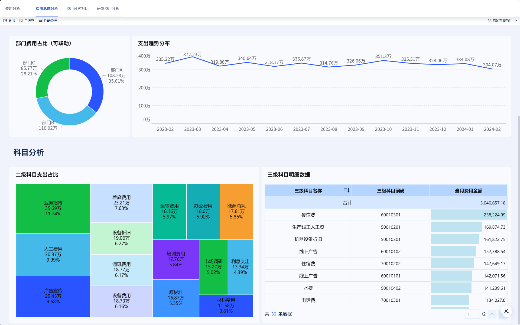Click the 导出 export icon
The image size is (520, 325).
pyautogui.click(x=5, y=21)
